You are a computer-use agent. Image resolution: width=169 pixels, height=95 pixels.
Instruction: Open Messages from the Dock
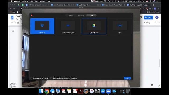(x=52, y=91)
